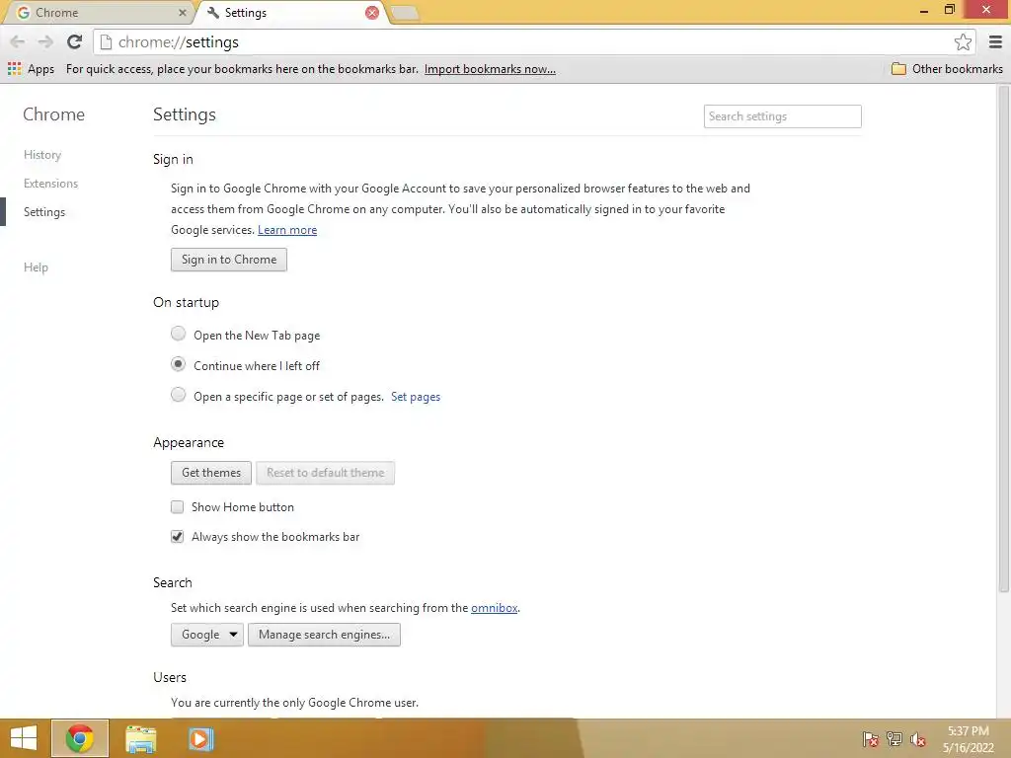Open the Apps shortcut in bookmarks bar
This screenshot has height=758, width=1011.
[31, 69]
